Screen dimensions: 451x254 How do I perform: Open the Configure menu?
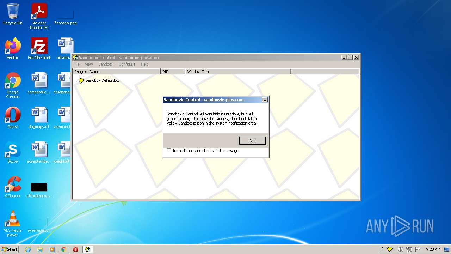tap(127, 64)
